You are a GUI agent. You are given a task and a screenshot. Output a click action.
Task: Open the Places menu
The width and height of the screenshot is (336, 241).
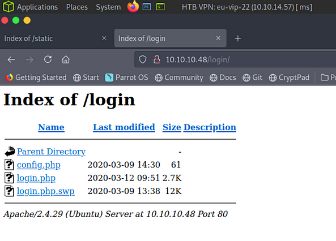coord(76,7)
